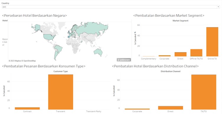
Task: Click the 'Pembatalan Pesanan Berdasarkan Konsumen Type' title
Action: 44,66
